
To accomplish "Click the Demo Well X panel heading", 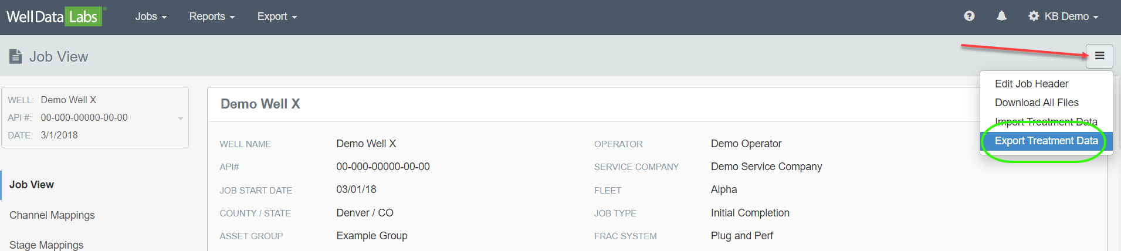I will pyautogui.click(x=260, y=104).
